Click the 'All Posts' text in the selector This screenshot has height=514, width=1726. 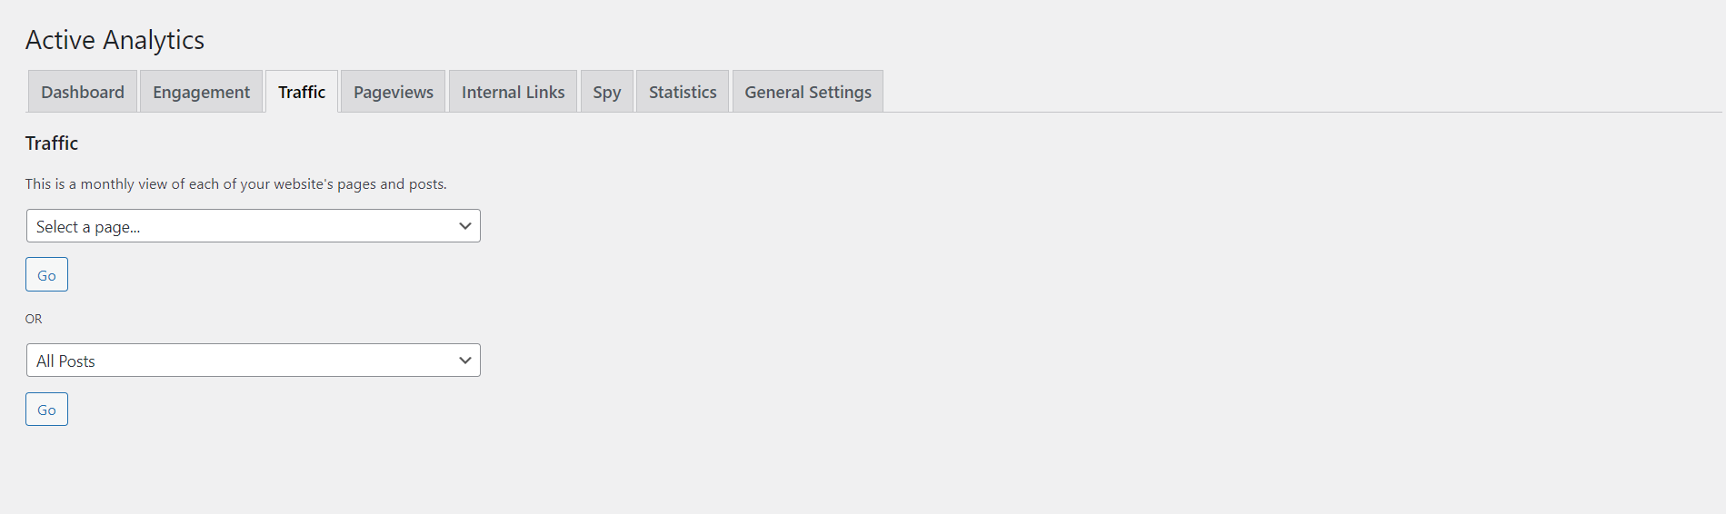click(65, 361)
